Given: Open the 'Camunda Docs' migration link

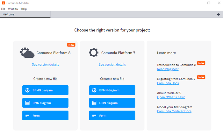Looking at the screenshot, I should pos(168,83).
